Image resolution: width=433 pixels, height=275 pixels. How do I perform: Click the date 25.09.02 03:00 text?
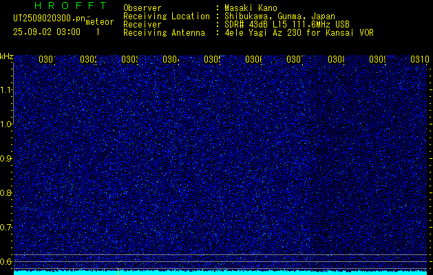47,32
